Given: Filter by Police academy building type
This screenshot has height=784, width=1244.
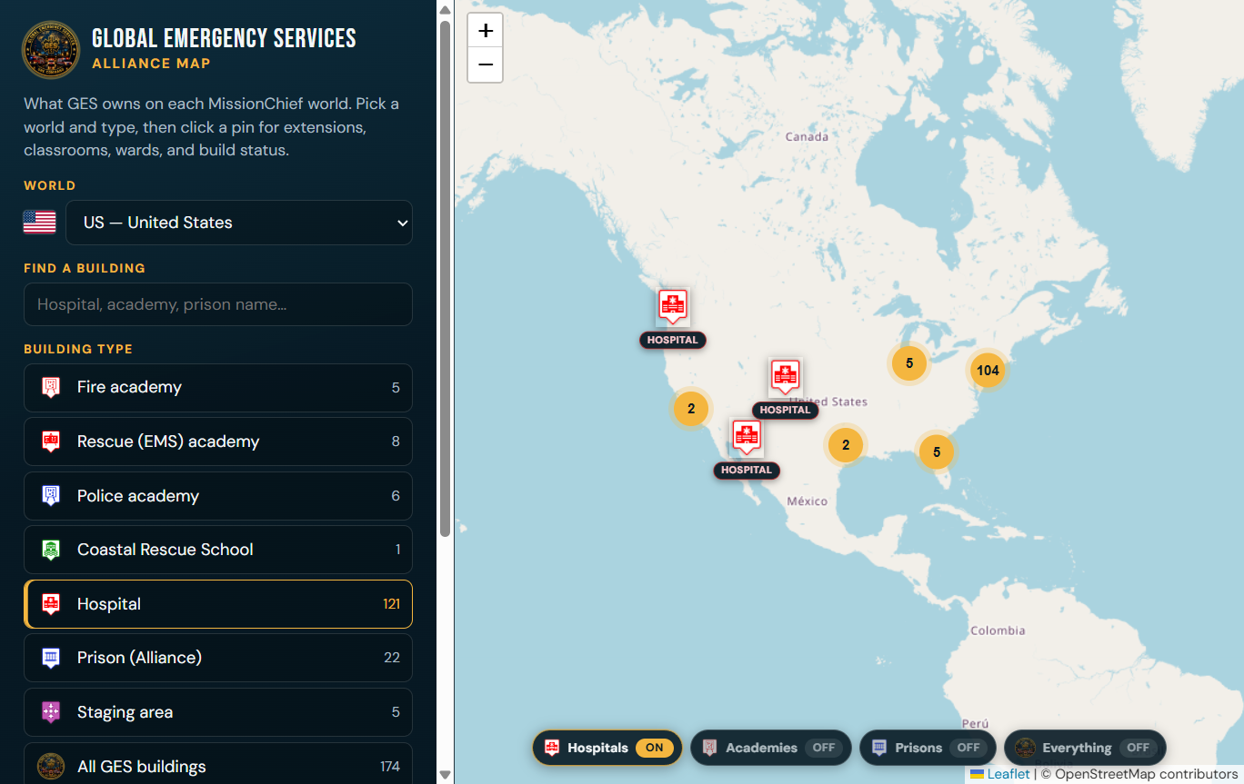Looking at the screenshot, I should click(x=218, y=496).
